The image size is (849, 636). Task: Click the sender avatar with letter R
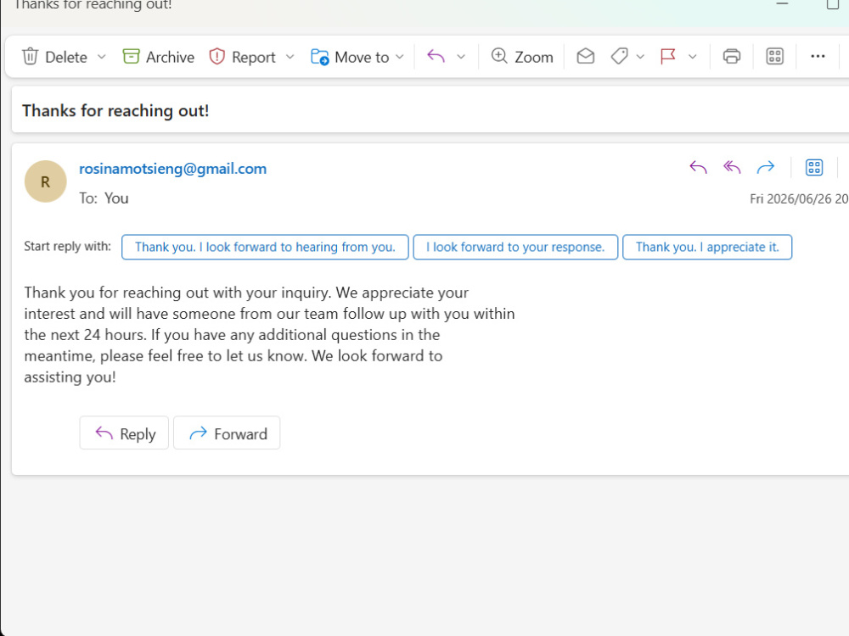tap(46, 181)
